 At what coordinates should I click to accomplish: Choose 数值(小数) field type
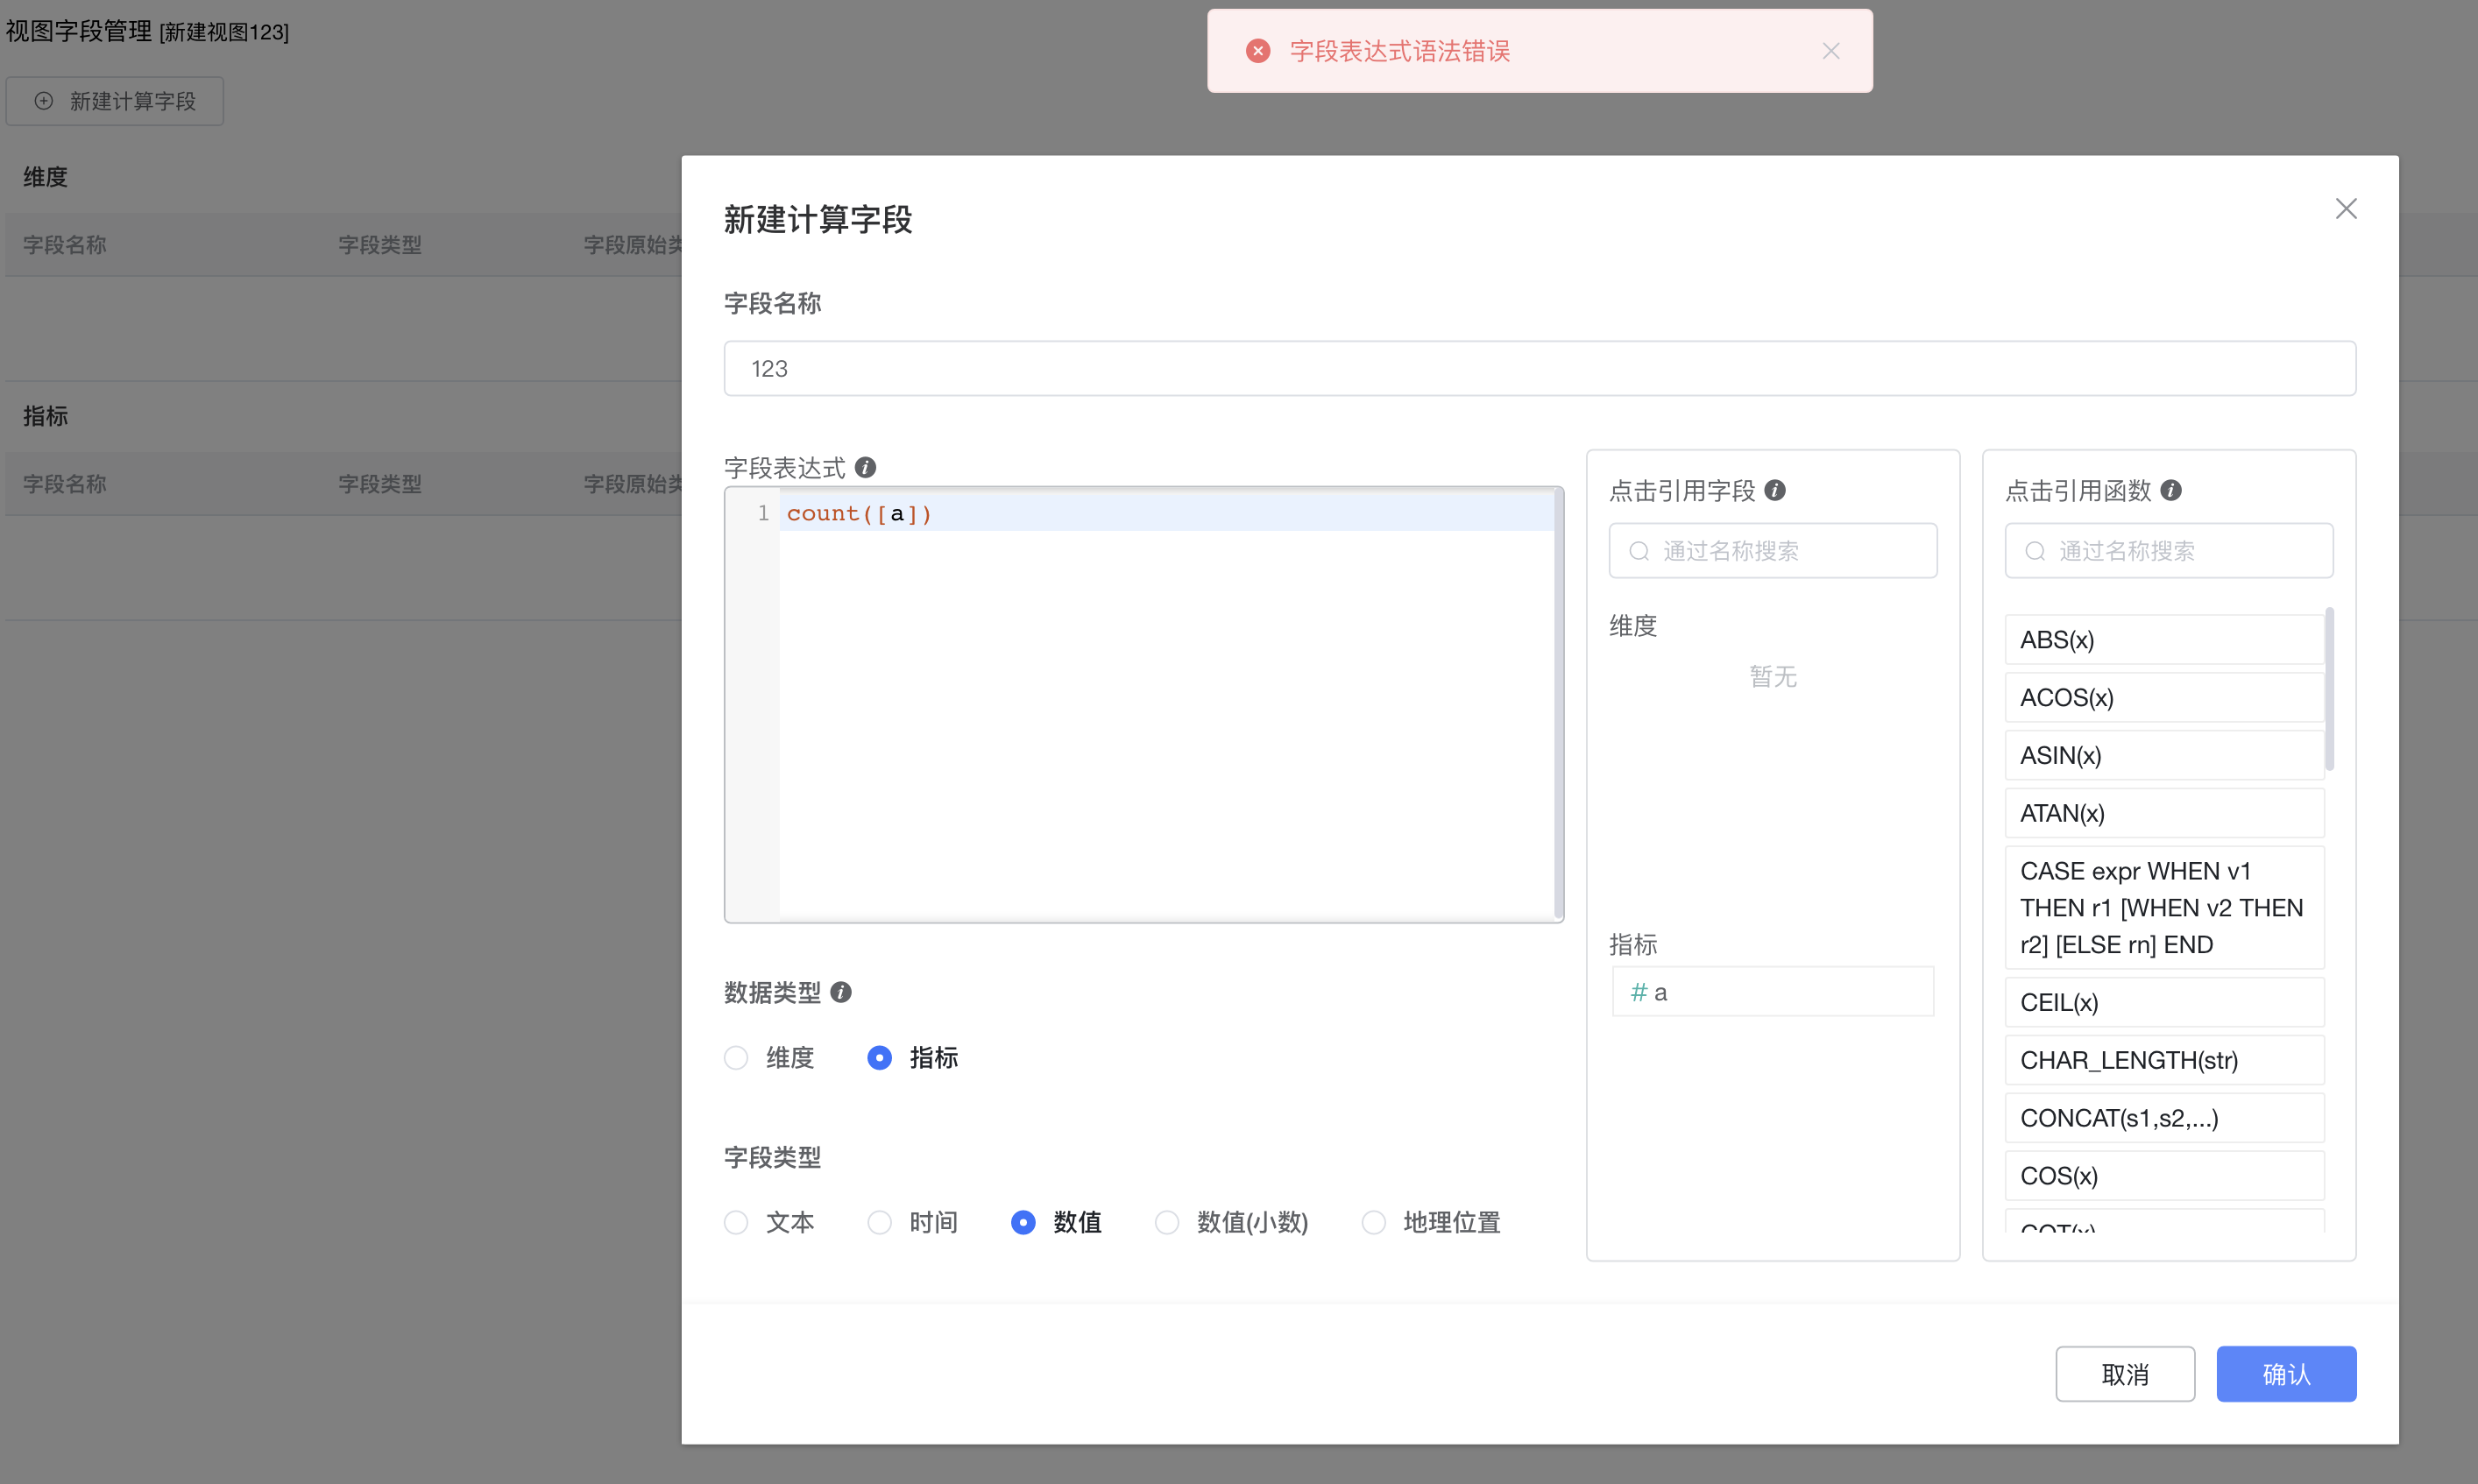pos(1167,1222)
